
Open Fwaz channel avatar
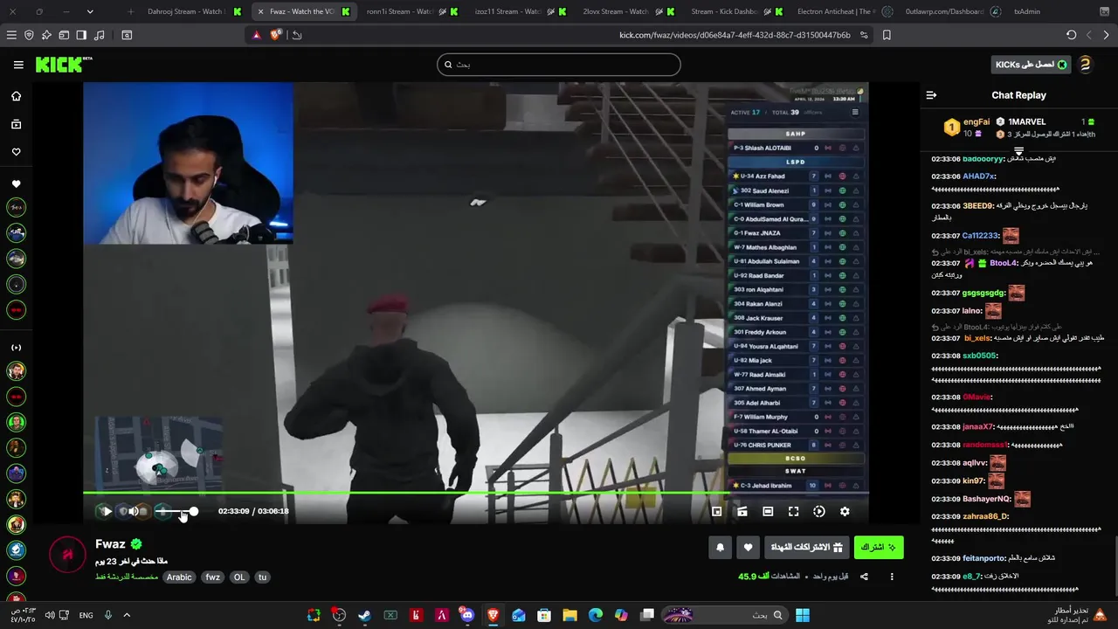pyautogui.click(x=67, y=555)
